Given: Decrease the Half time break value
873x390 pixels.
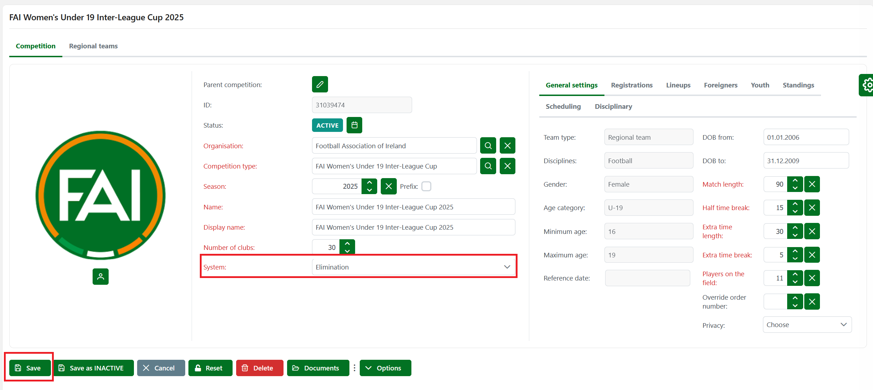Looking at the screenshot, I should [x=795, y=211].
